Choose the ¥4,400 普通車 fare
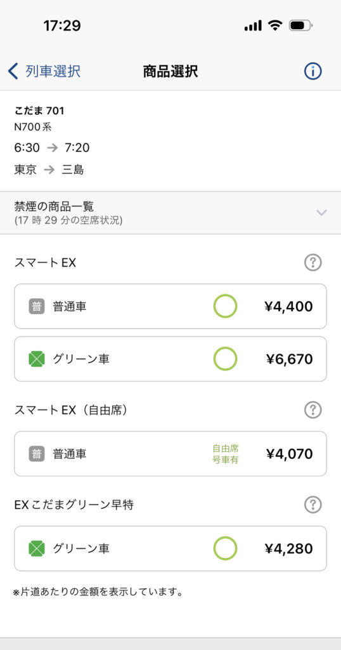341x650 pixels. (170, 307)
